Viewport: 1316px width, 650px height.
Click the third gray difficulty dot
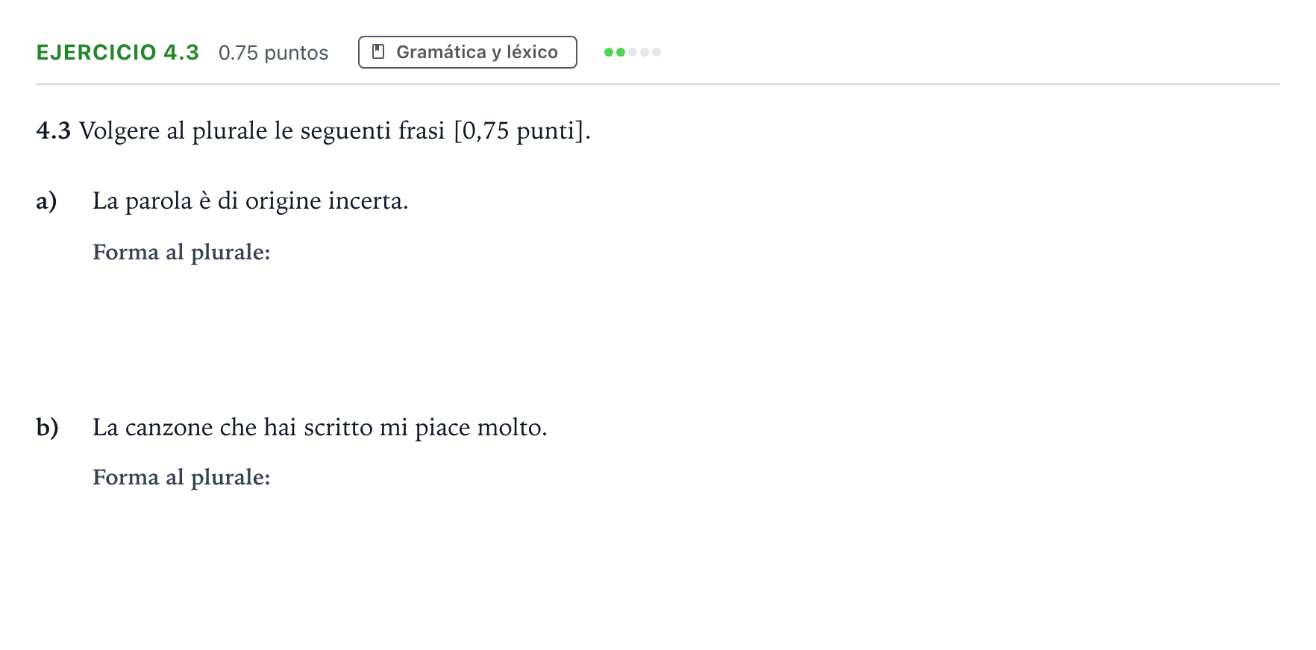pos(633,52)
